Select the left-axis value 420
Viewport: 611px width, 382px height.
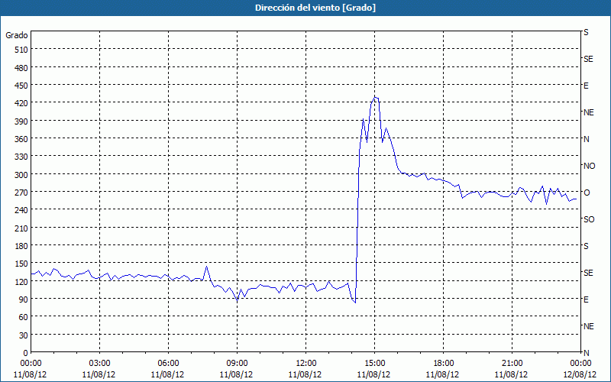tap(21, 103)
